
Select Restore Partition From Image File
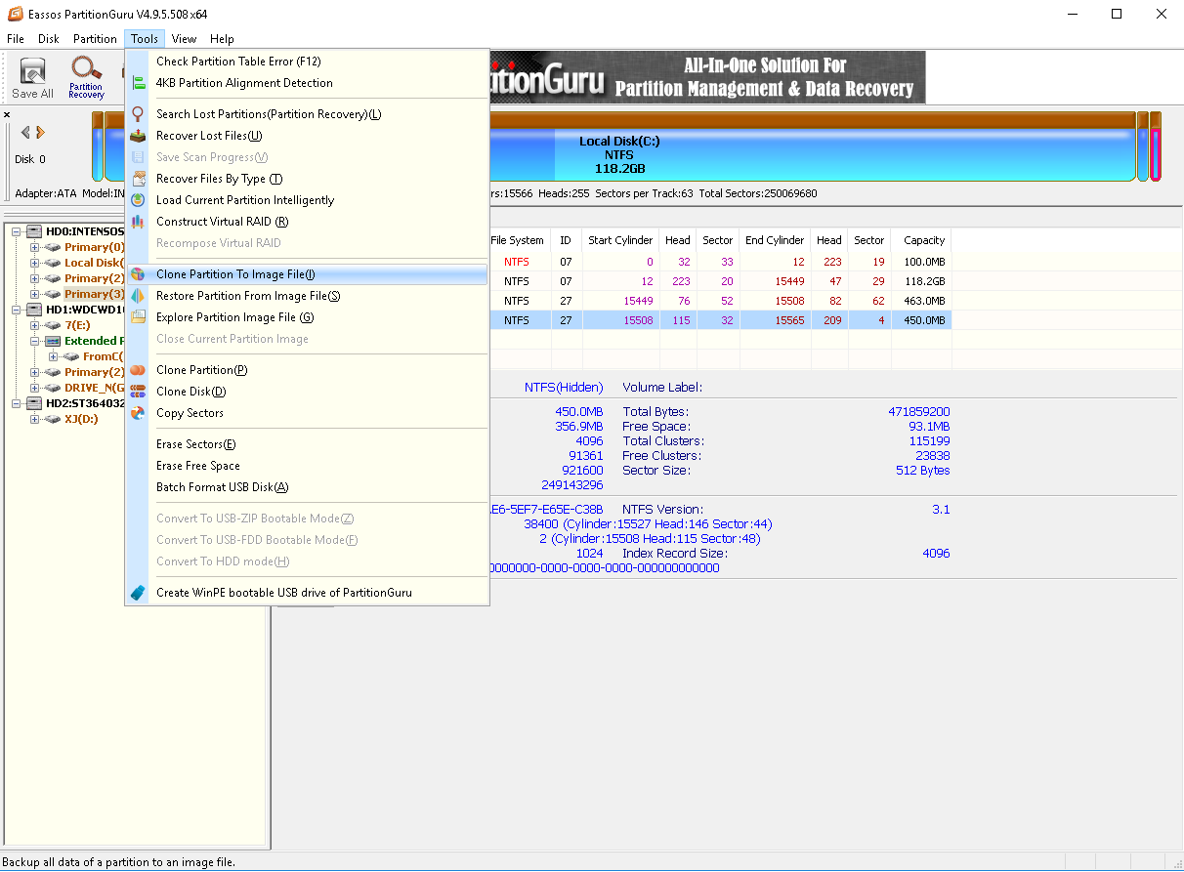click(307, 296)
